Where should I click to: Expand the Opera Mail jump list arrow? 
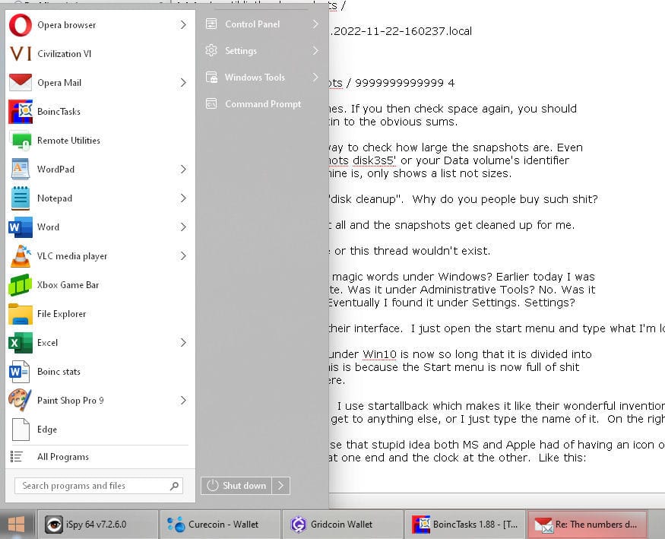pos(183,83)
